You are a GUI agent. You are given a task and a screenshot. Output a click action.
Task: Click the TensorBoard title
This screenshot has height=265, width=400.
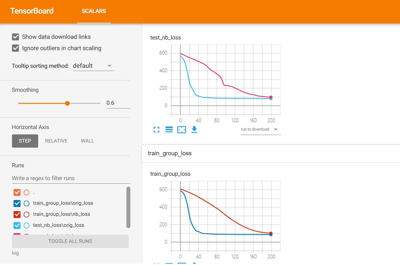[x=32, y=11]
